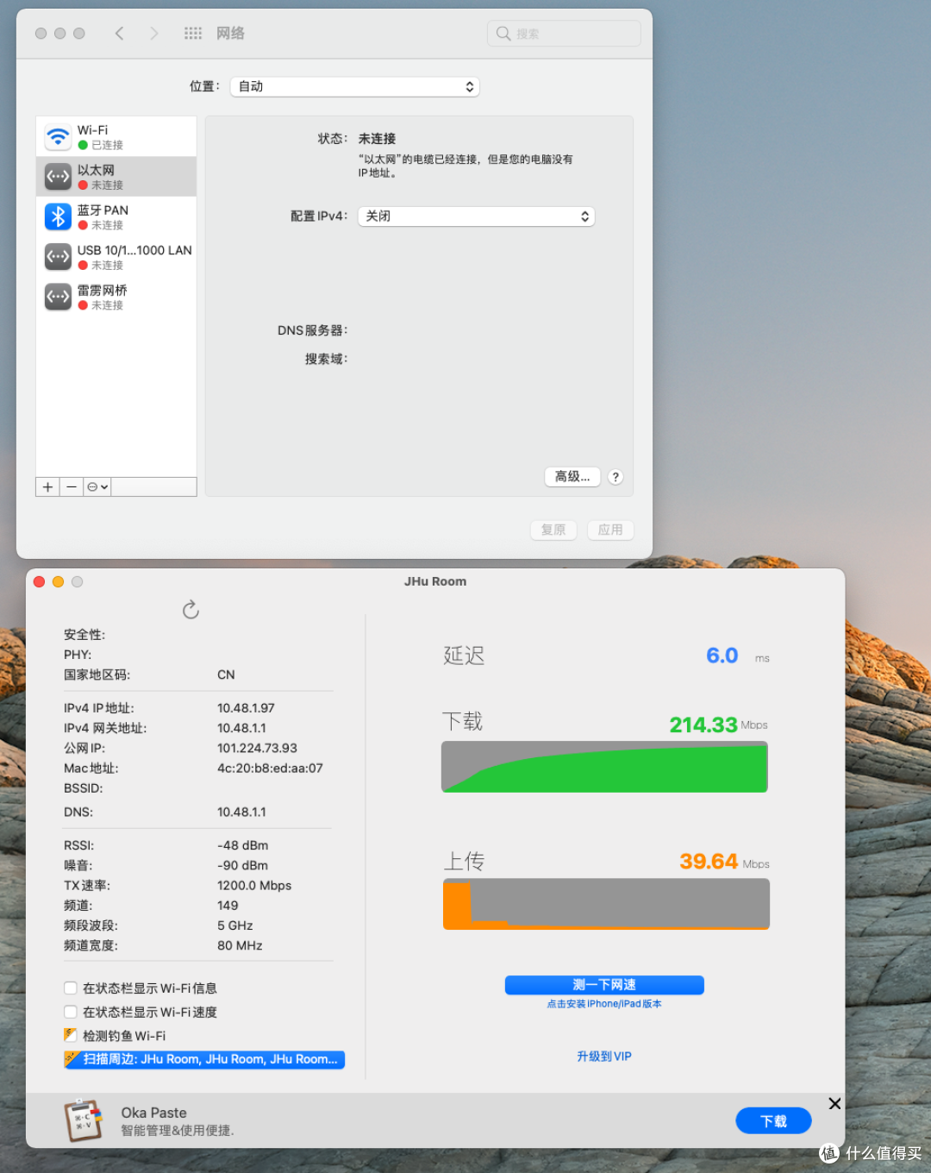Click RSSI value -48 dBm
Screen dimensions: 931x1173
pyautogui.click(x=242, y=845)
